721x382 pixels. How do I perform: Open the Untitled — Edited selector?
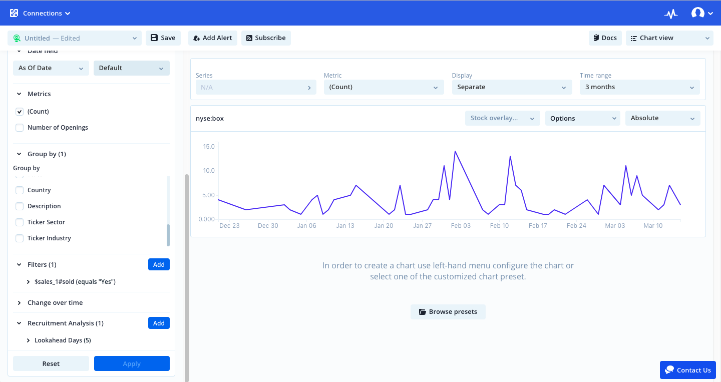[x=75, y=38]
